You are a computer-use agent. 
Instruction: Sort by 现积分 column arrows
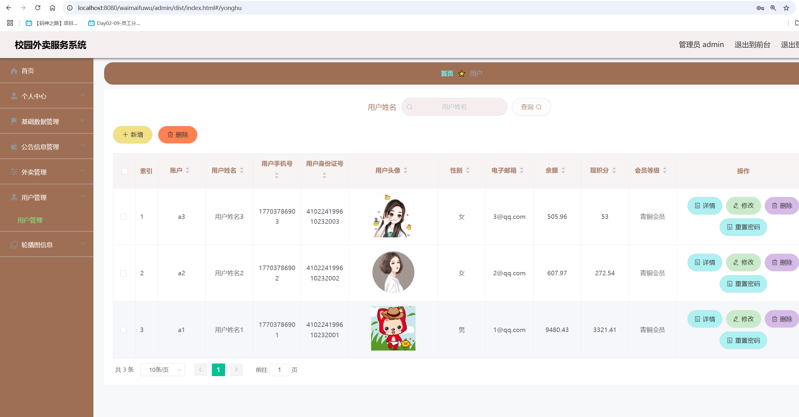click(x=614, y=171)
